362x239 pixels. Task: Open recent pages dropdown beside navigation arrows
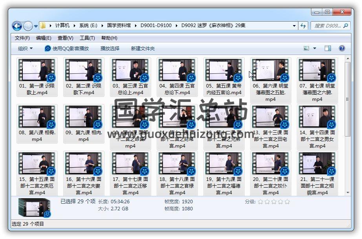click(x=36, y=26)
